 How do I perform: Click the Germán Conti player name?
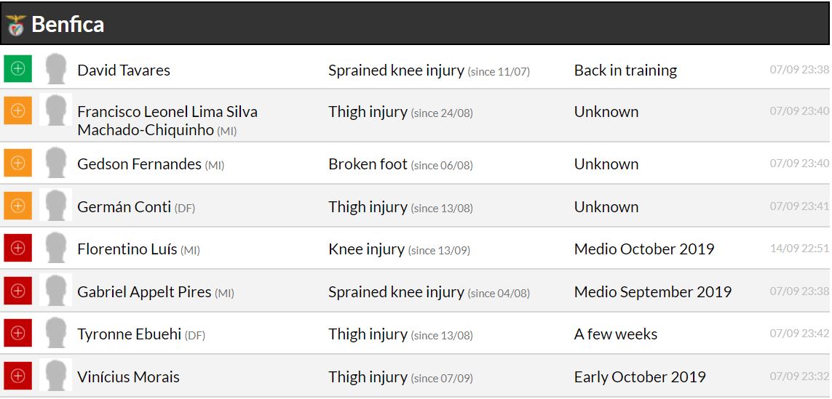[124, 207]
